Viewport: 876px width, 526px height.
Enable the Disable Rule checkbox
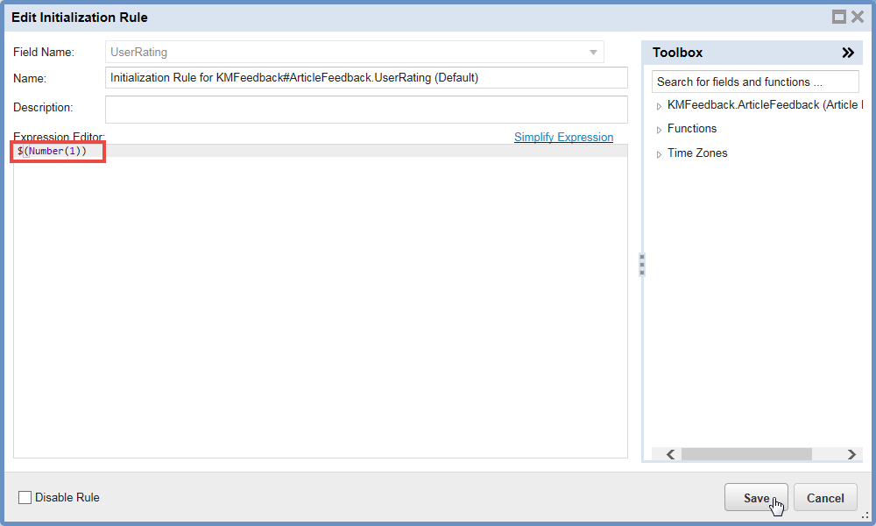pos(25,498)
